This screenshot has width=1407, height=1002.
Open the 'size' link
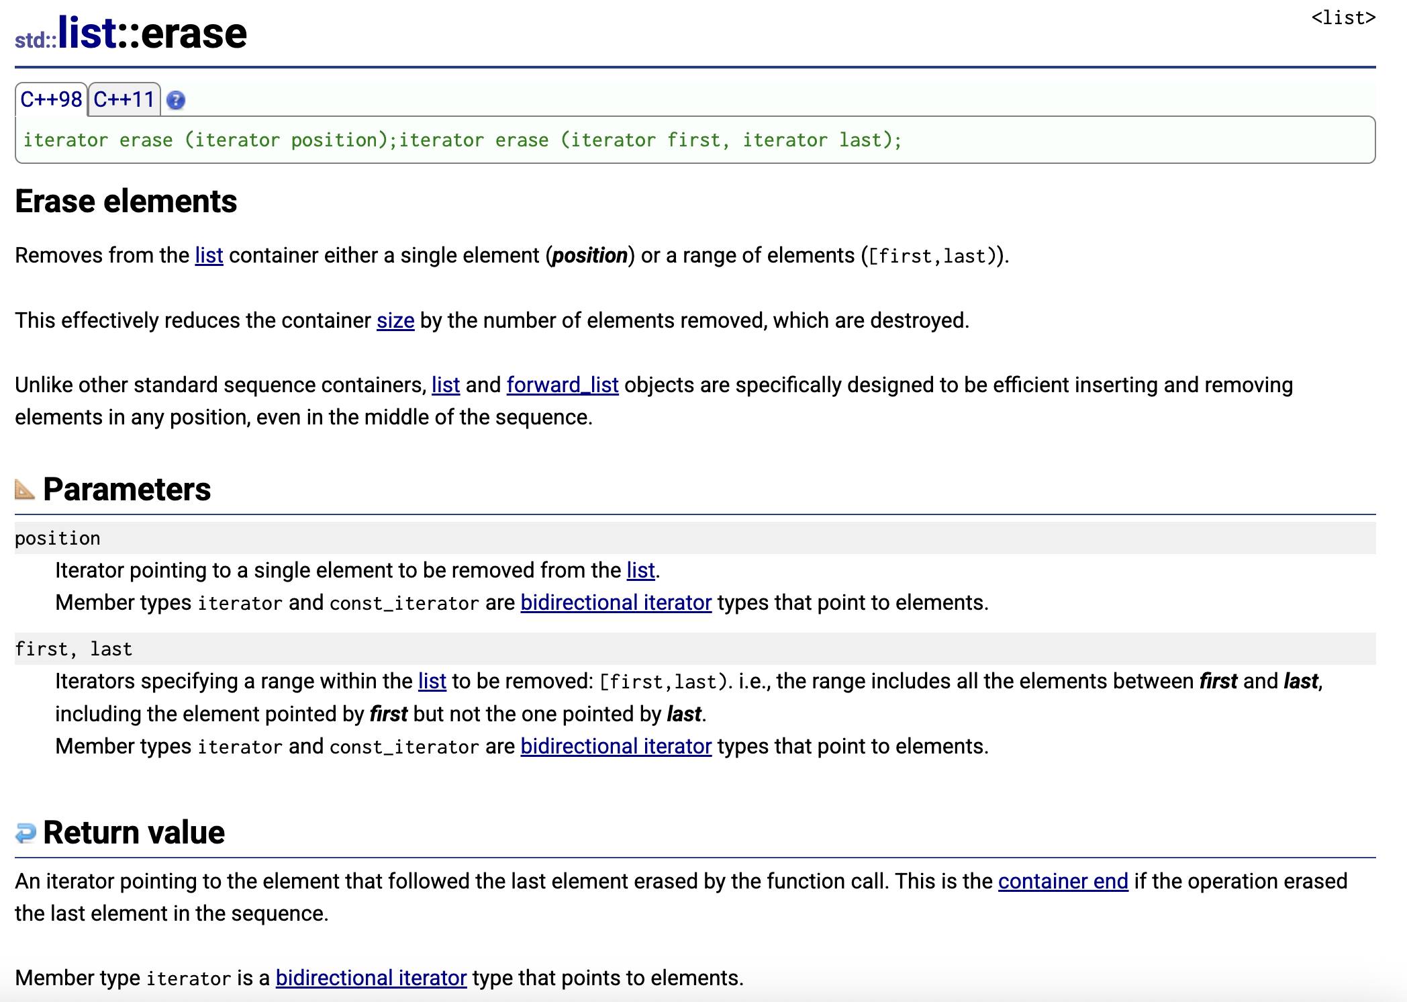[x=395, y=320]
